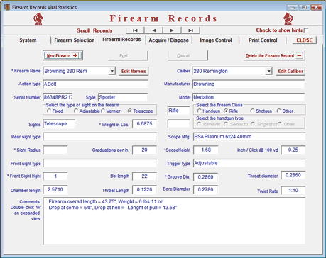Click the Edit Names button
The width and height of the screenshot is (326, 258).
pyautogui.click(x=134, y=71)
